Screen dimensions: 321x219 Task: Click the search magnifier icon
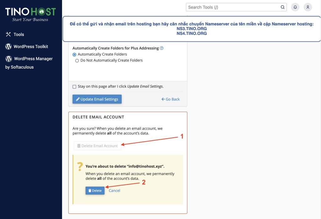coord(282,7)
